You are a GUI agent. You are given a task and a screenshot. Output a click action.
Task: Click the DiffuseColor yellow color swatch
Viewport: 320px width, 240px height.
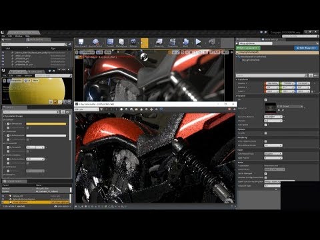[46, 124]
